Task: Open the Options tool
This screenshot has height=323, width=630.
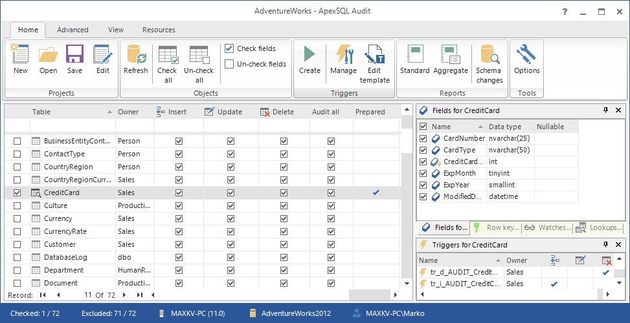Action: point(527,59)
